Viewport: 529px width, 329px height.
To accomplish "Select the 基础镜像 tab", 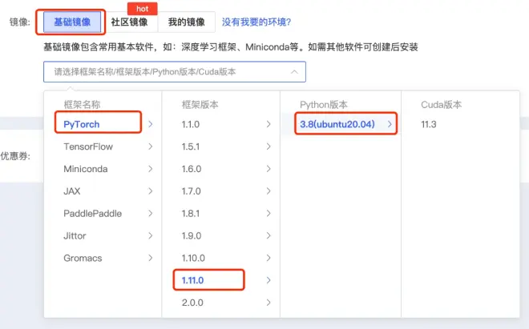I will [x=72, y=22].
